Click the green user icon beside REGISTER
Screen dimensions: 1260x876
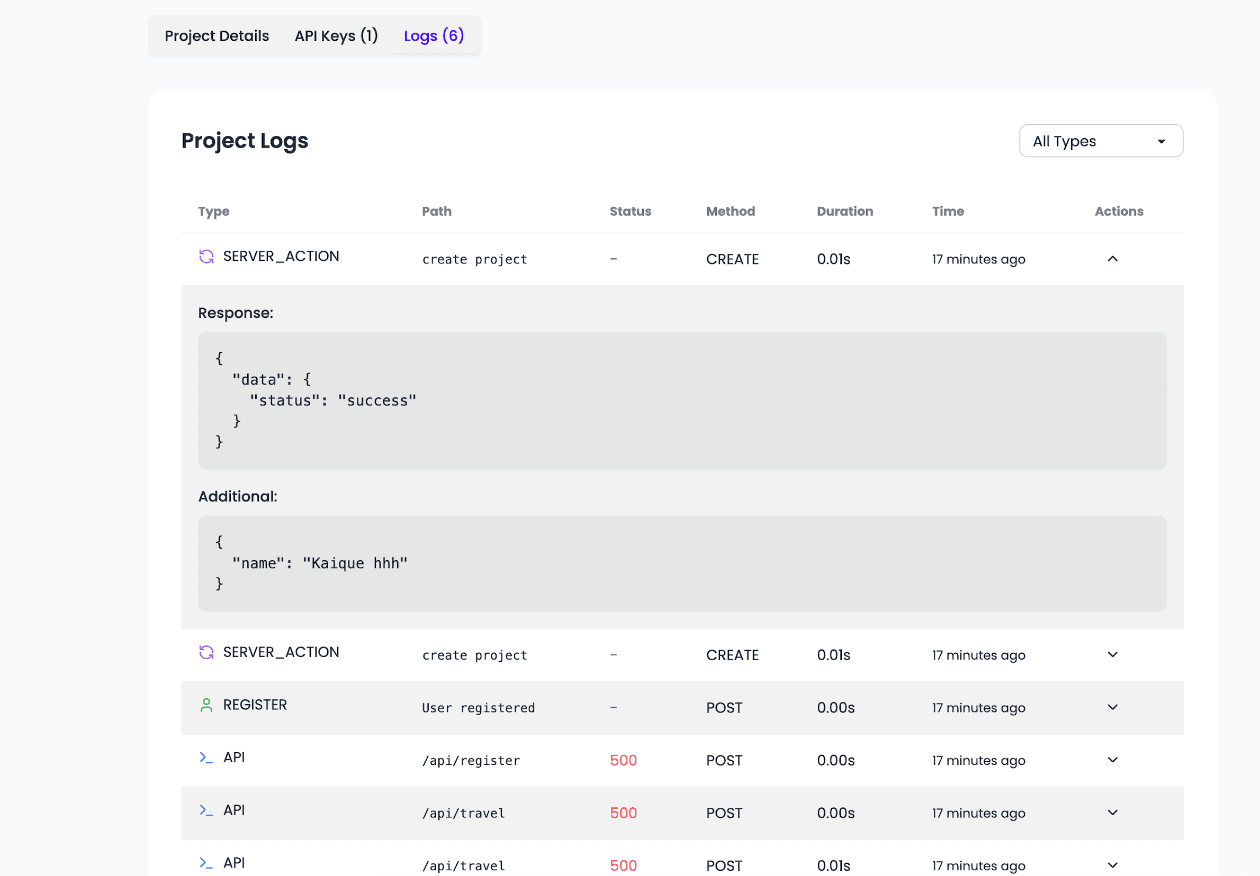(206, 705)
